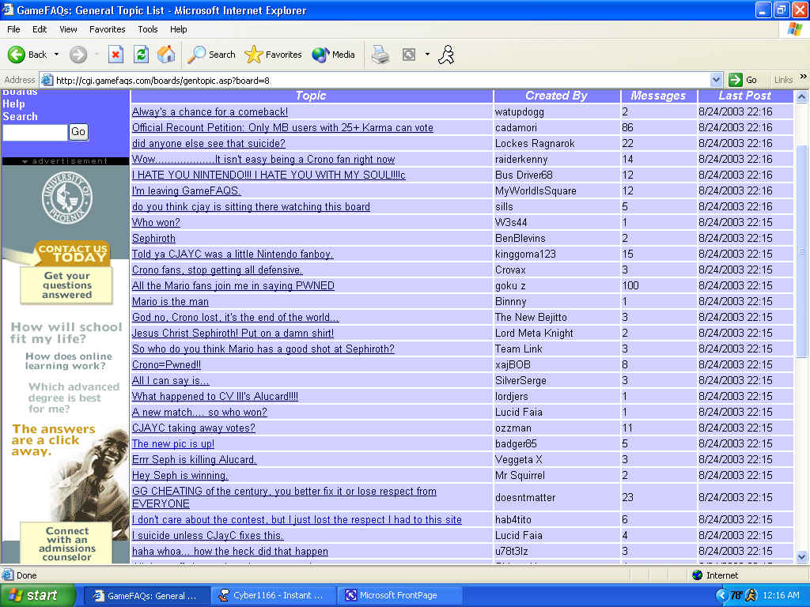
Task: Click the full-screen toolbar icon
Action: [x=409, y=55]
